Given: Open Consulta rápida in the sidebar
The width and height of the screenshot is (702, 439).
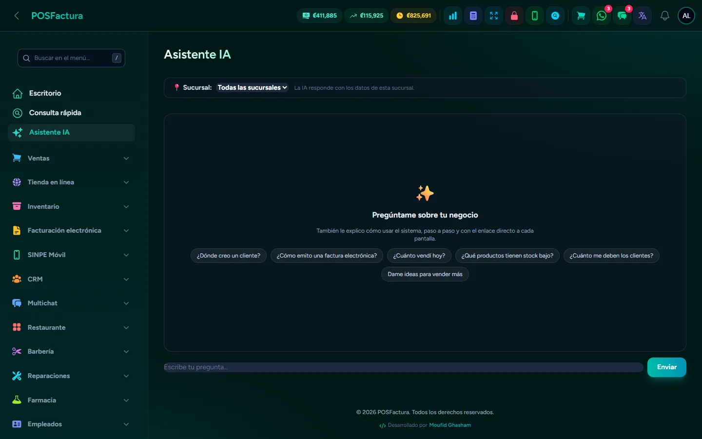Looking at the screenshot, I should coord(71,113).
